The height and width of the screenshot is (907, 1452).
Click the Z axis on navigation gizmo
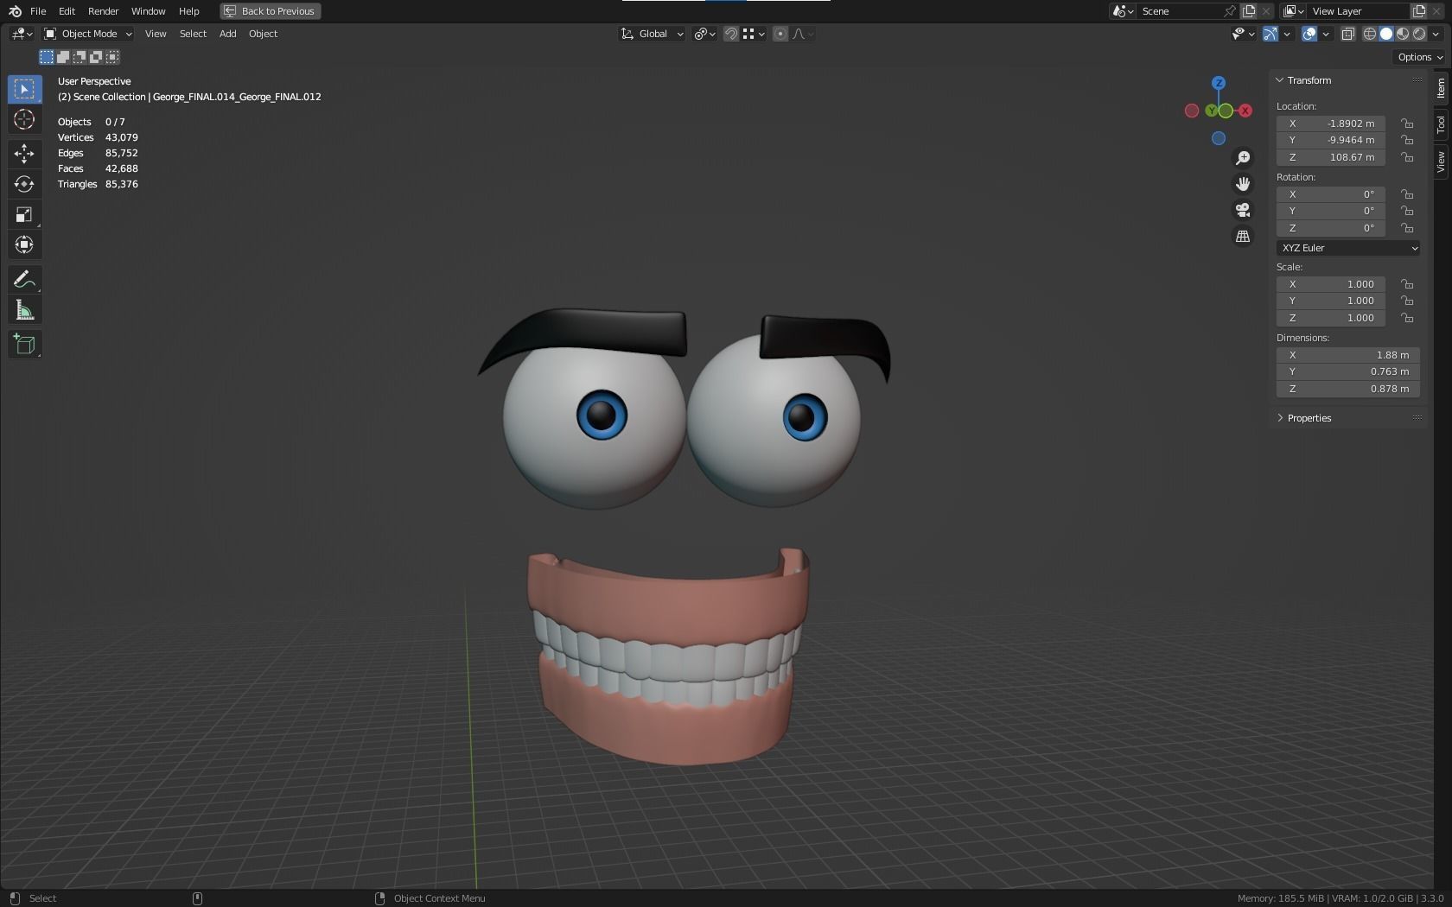[1219, 83]
